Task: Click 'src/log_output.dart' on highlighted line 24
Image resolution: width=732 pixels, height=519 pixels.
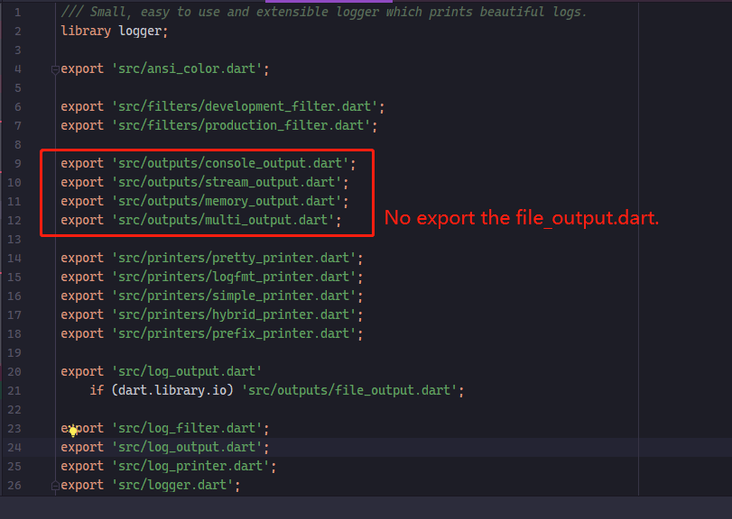Action: click(x=187, y=448)
